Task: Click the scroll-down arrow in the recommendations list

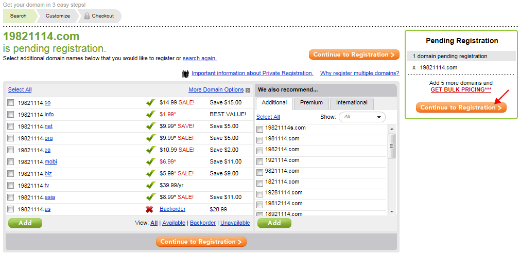Action: tap(392, 211)
